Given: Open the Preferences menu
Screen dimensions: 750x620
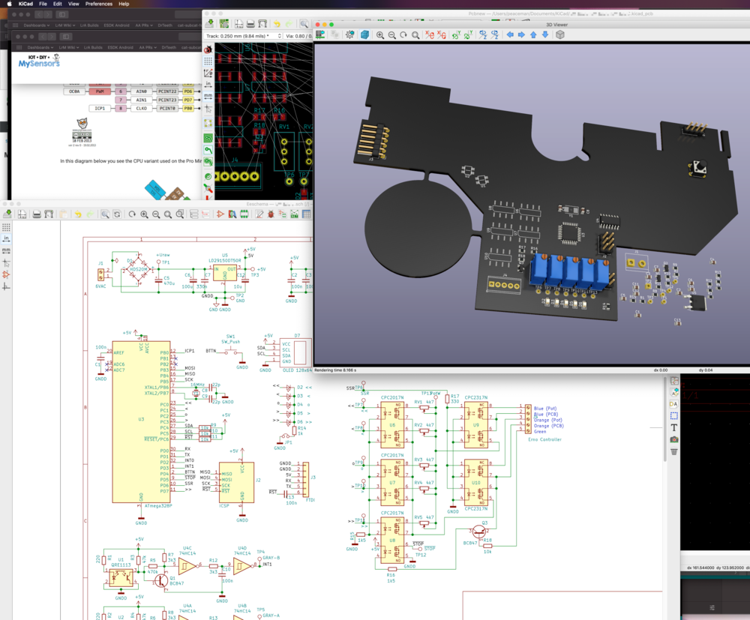Looking at the screenshot, I should [99, 4].
